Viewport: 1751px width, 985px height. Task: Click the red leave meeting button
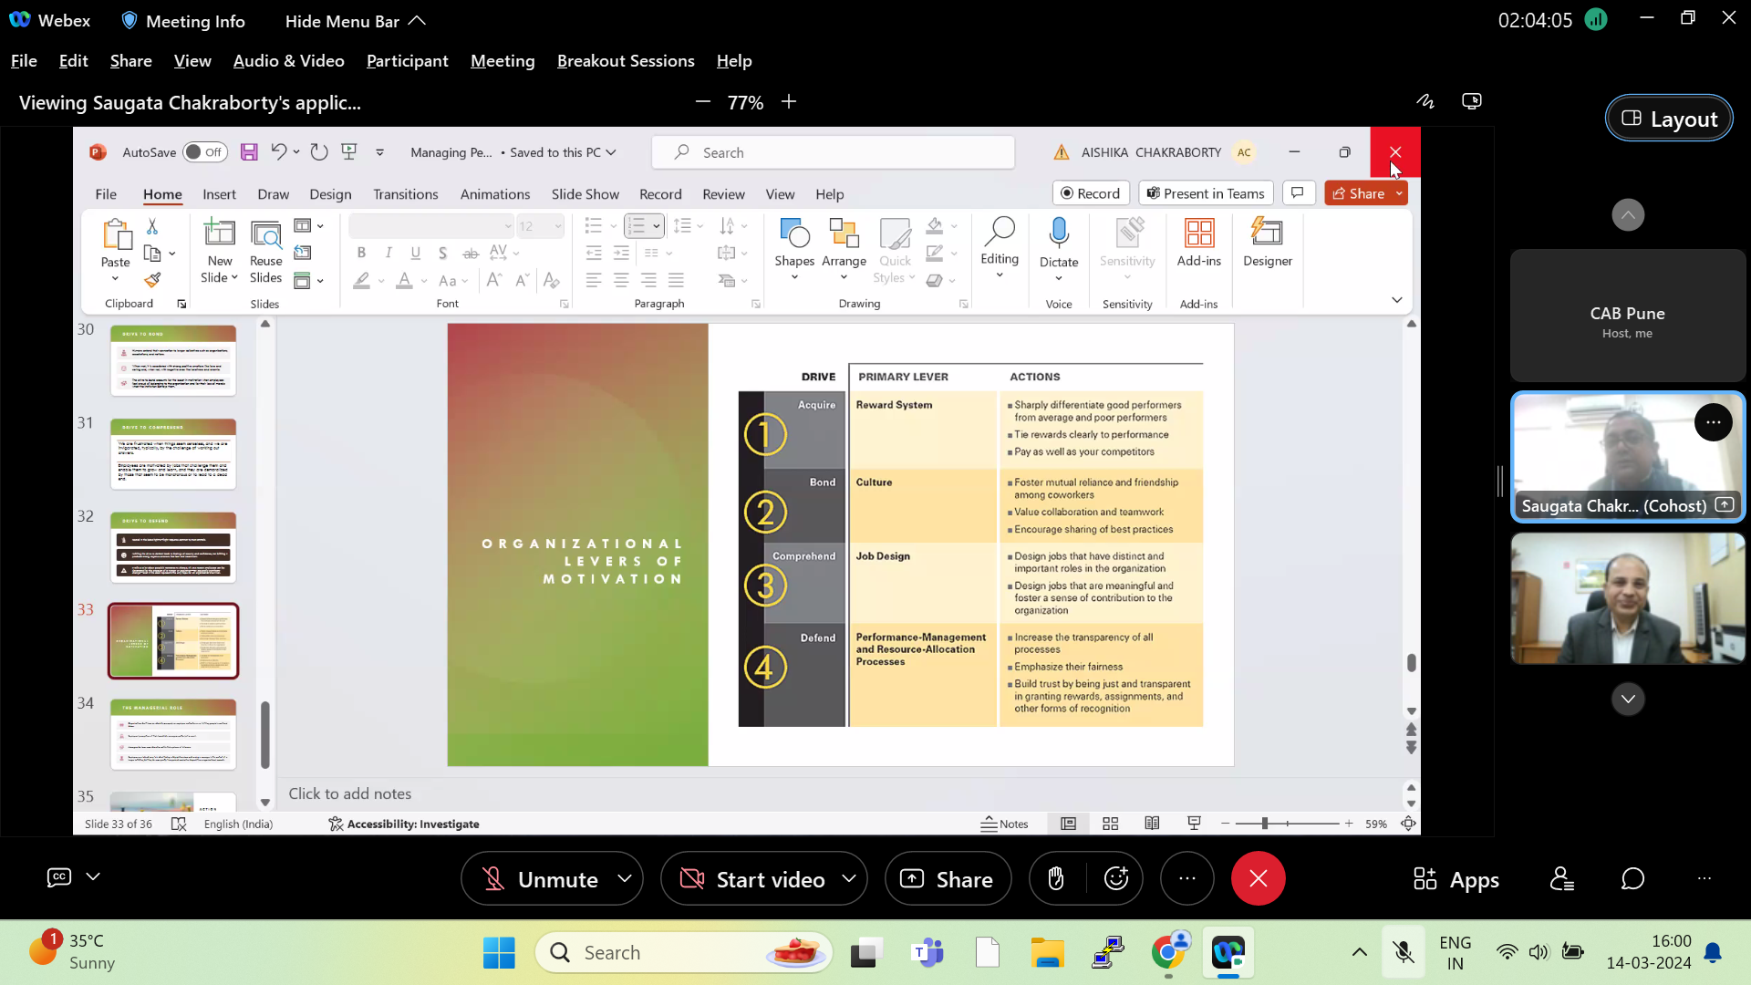1258,879
